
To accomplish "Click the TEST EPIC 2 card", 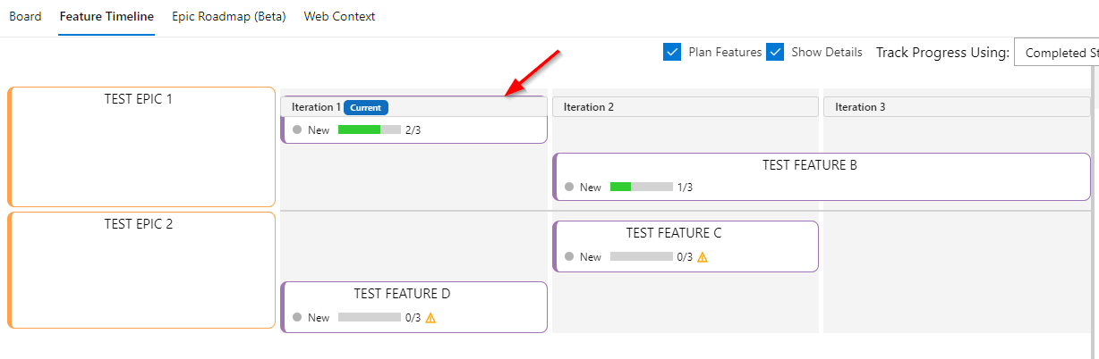I will coord(141,271).
